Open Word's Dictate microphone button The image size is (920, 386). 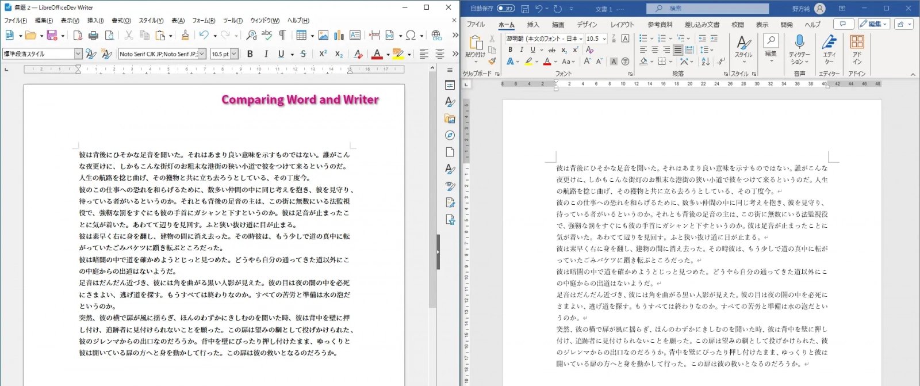point(799,49)
